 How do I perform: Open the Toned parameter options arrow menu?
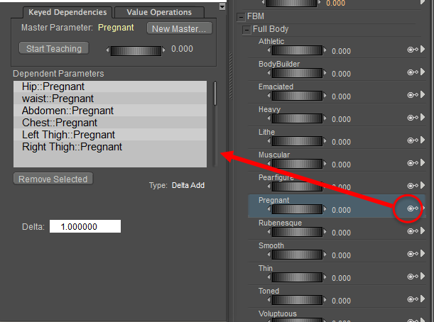[423, 299]
